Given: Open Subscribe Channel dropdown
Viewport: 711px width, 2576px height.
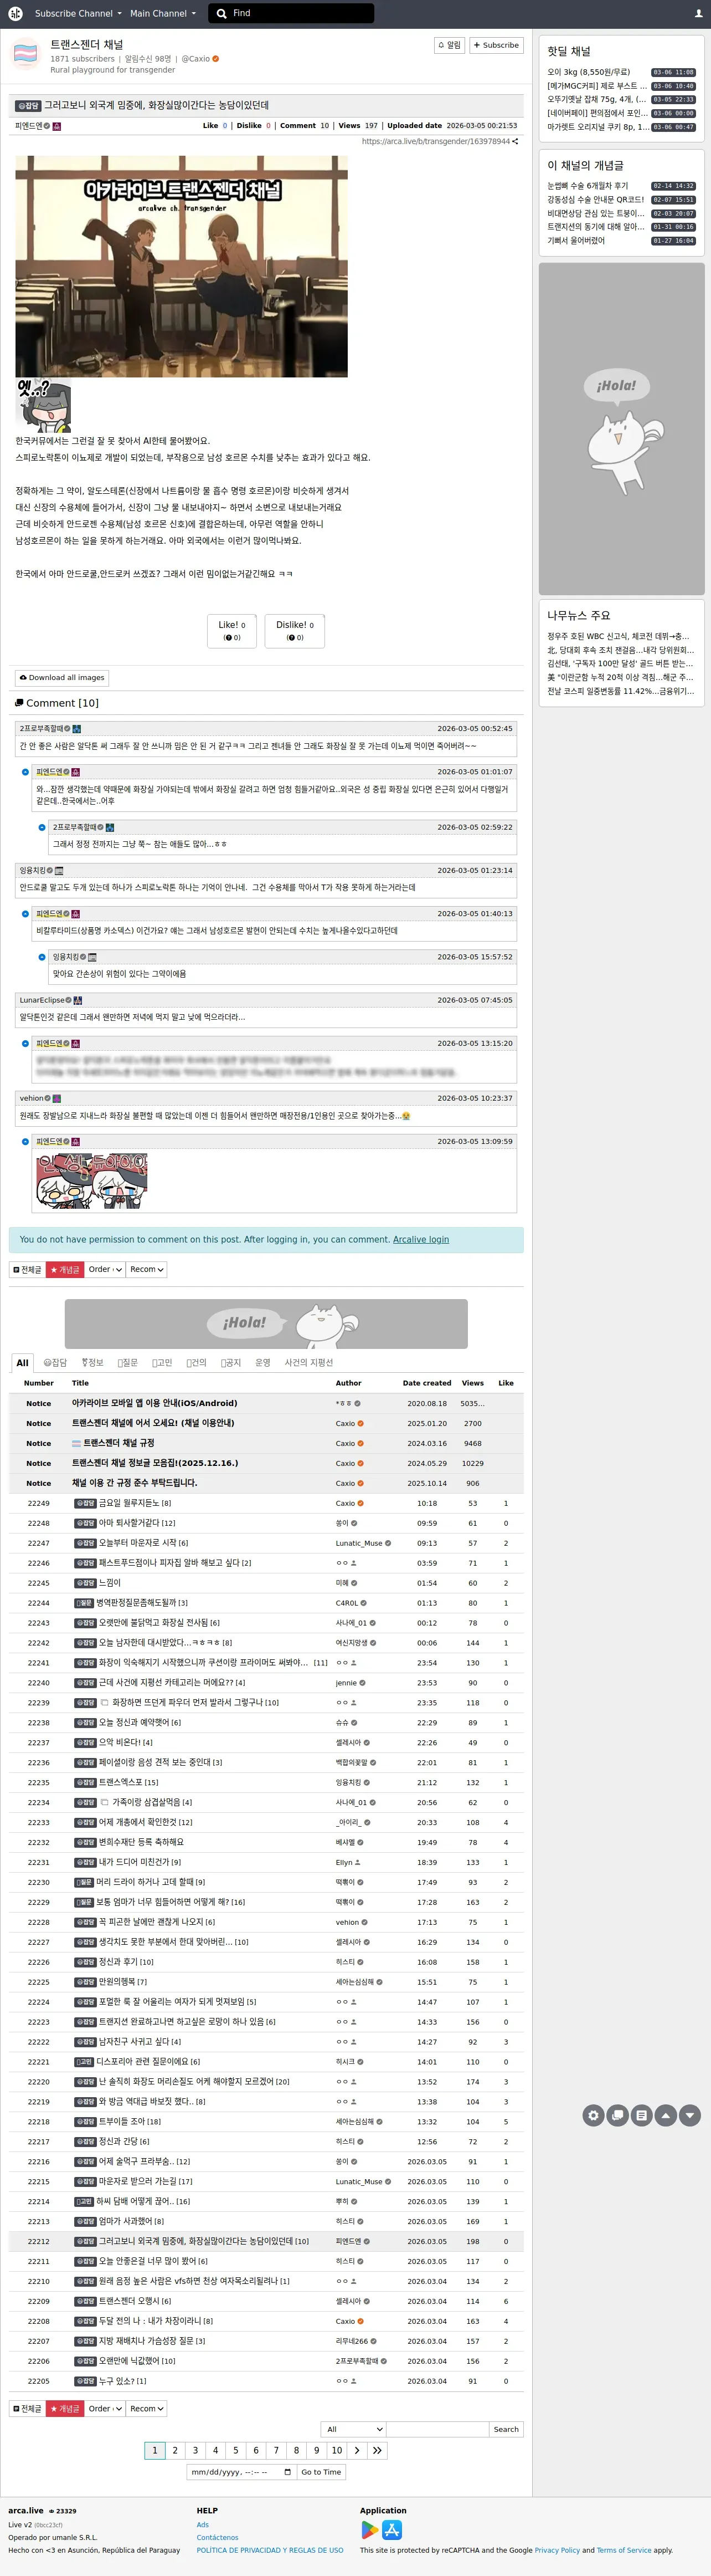Looking at the screenshot, I should point(78,14).
